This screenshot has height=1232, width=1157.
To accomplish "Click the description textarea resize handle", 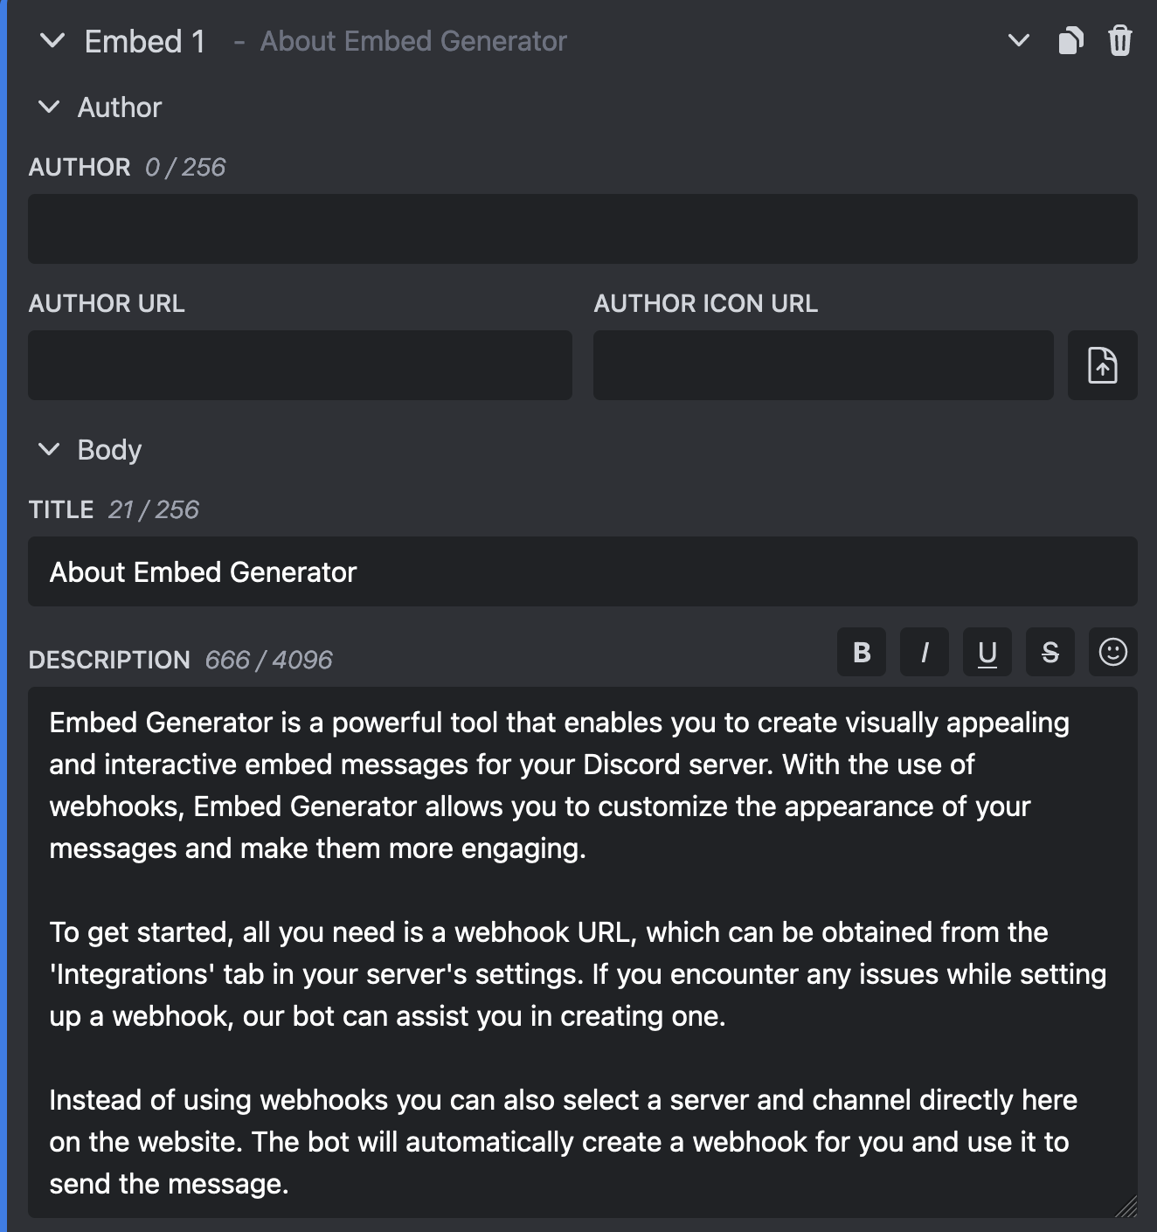I will coord(1126,1207).
